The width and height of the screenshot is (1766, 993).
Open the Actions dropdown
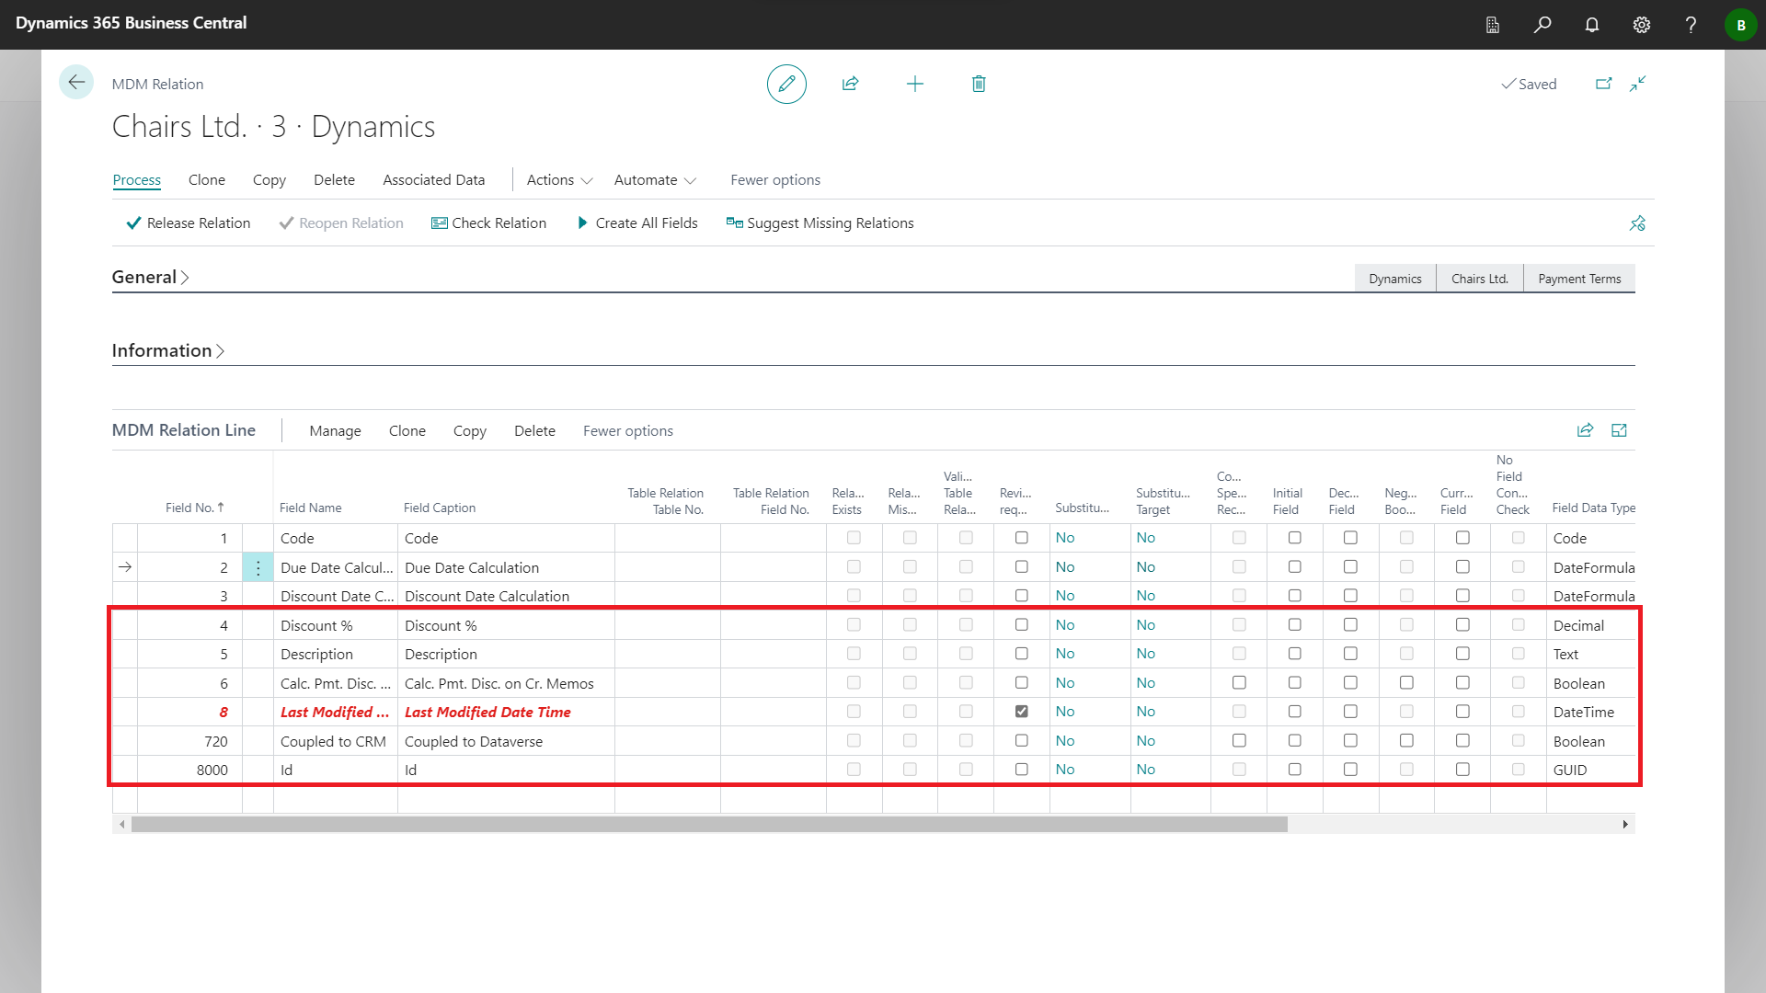point(559,180)
